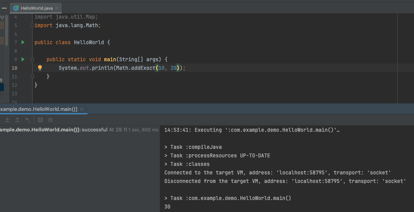Image resolution: width=414 pixels, height=212 pixels.
Task: Select the HelloWorld.java editor tab
Action: pyautogui.click(x=36, y=8)
